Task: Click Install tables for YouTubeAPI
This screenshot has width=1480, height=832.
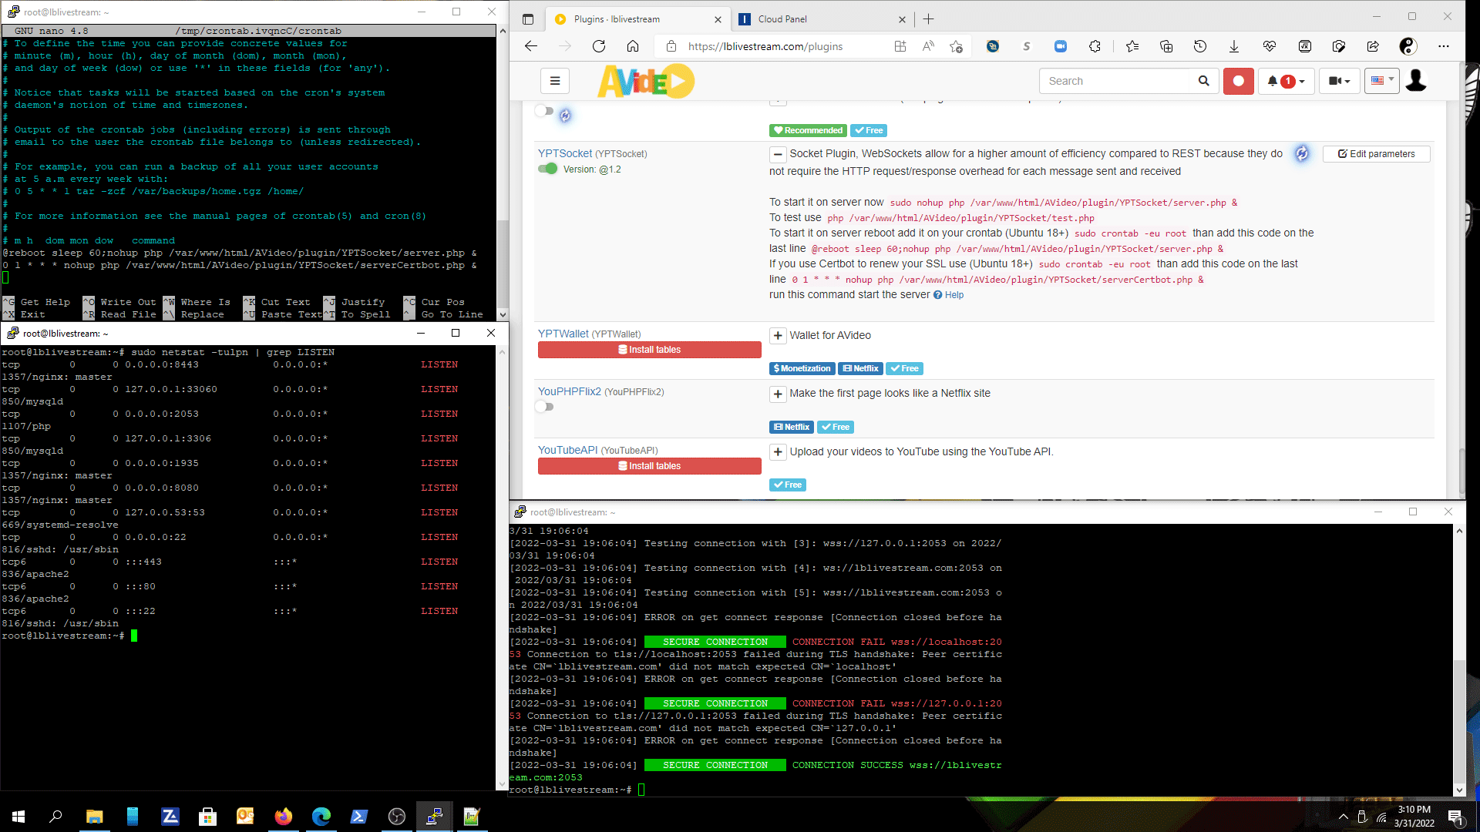Action: point(648,465)
